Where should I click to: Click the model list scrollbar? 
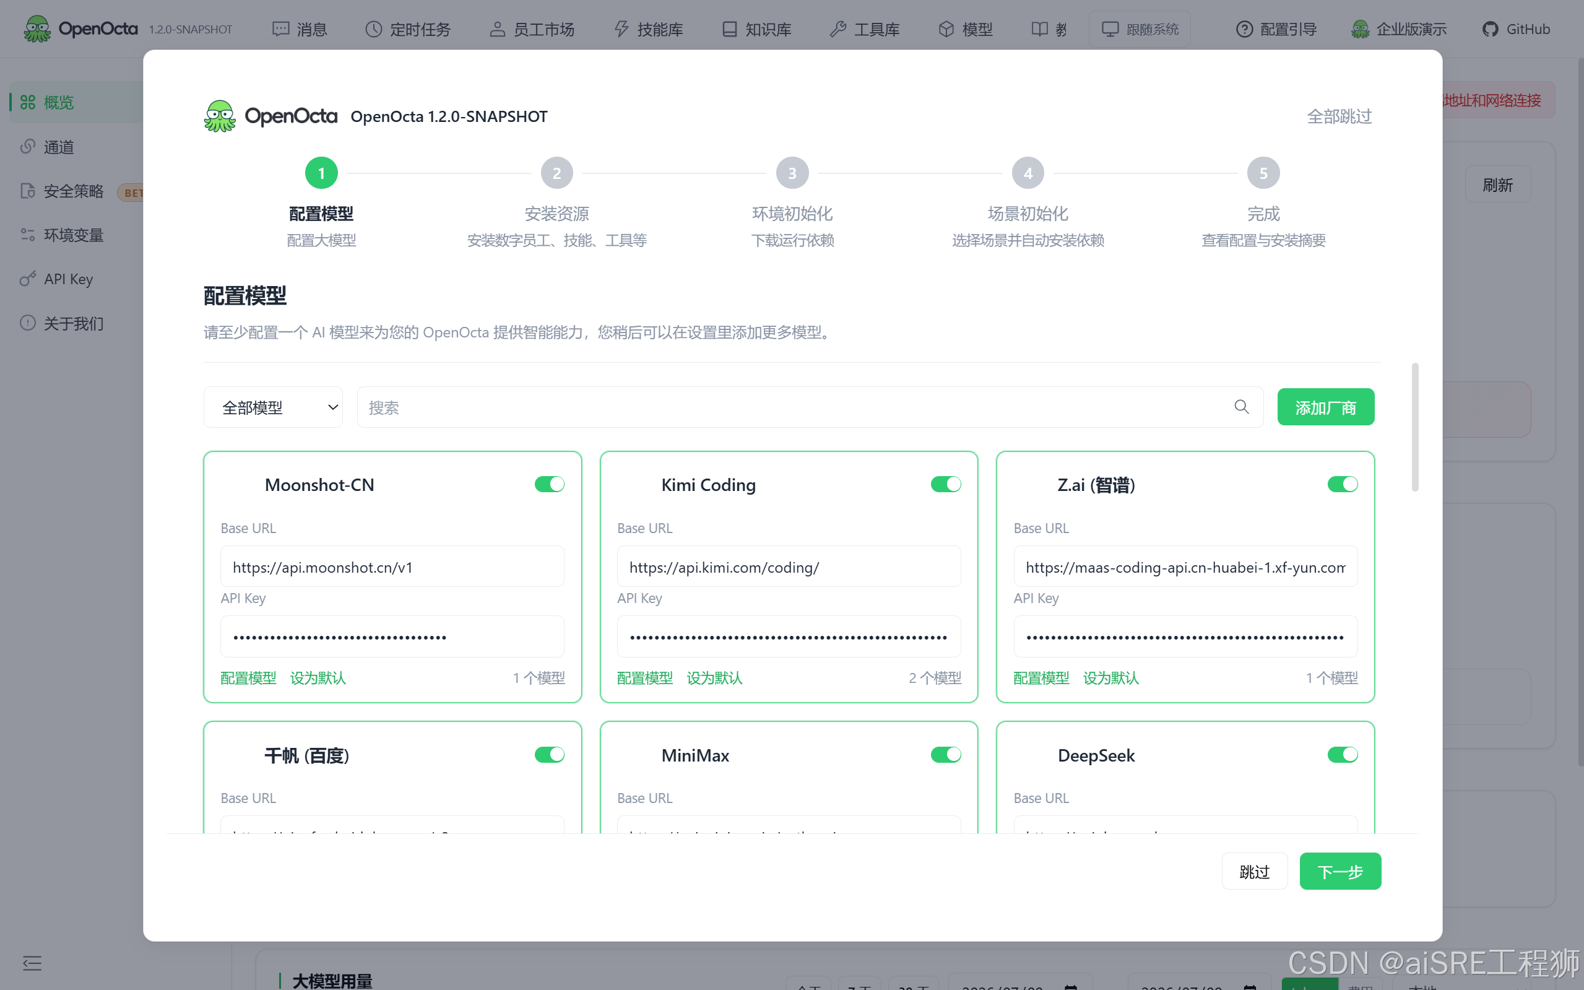pyautogui.click(x=1415, y=427)
